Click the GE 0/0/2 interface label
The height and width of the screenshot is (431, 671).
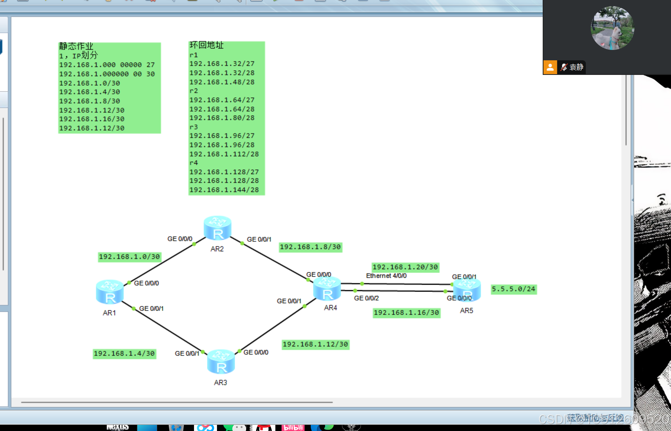366,298
